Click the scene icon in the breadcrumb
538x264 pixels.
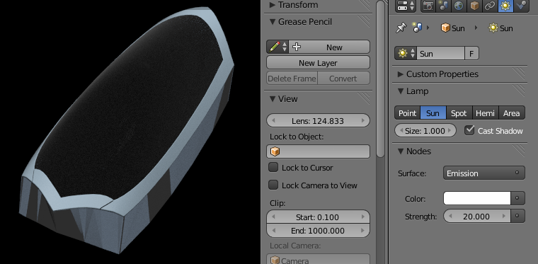pos(417,28)
